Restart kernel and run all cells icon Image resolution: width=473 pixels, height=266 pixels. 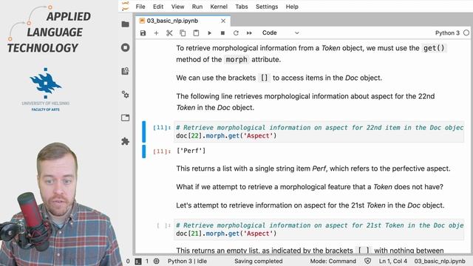point(249,33)
